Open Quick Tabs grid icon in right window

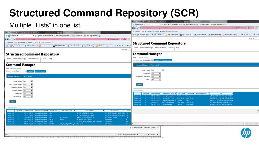pyautogui.click(x=134, y=35)
